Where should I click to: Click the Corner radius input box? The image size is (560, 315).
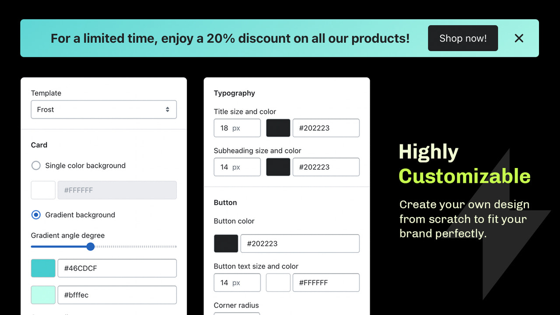(237, 313)
